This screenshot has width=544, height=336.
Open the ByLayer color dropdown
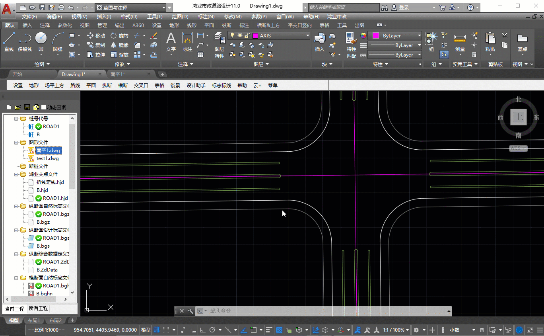420,35
